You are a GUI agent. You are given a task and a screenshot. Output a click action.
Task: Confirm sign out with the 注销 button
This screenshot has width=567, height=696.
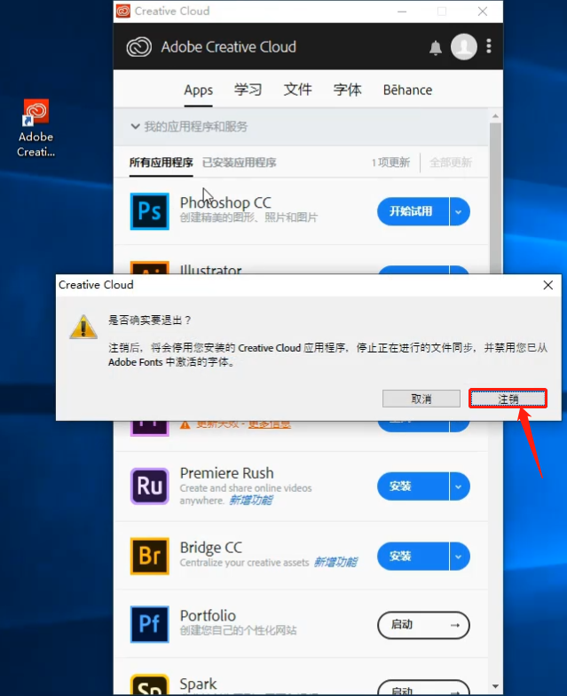[x=508, y=399]
